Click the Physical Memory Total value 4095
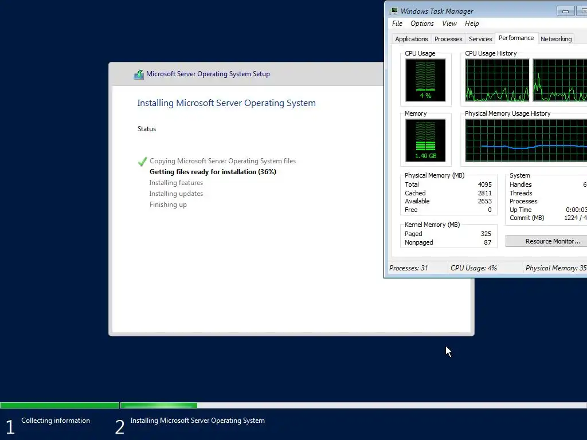Image resolution: width=587 pixels, height=440 pixels. click(485, 184)
